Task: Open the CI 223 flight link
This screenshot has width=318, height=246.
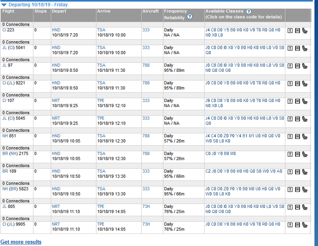Action: 8,30
